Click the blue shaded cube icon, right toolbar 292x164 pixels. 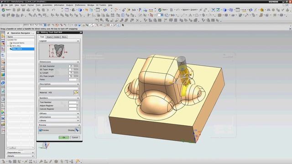point(224,10)
